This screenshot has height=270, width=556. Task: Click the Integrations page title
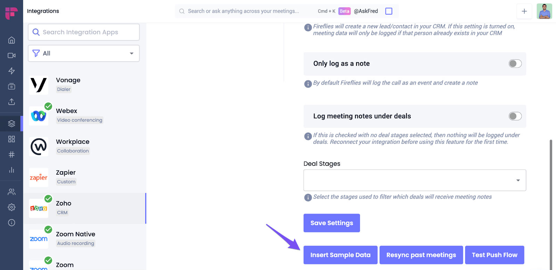(x=43, y=11)
